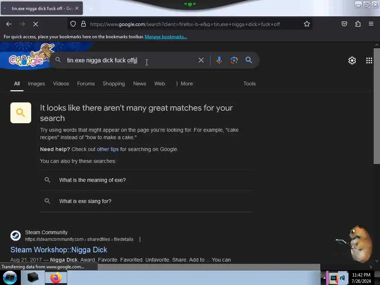Click the vertical page scrollbar thumb
The image size is (380, 285).
pos(377,106)
